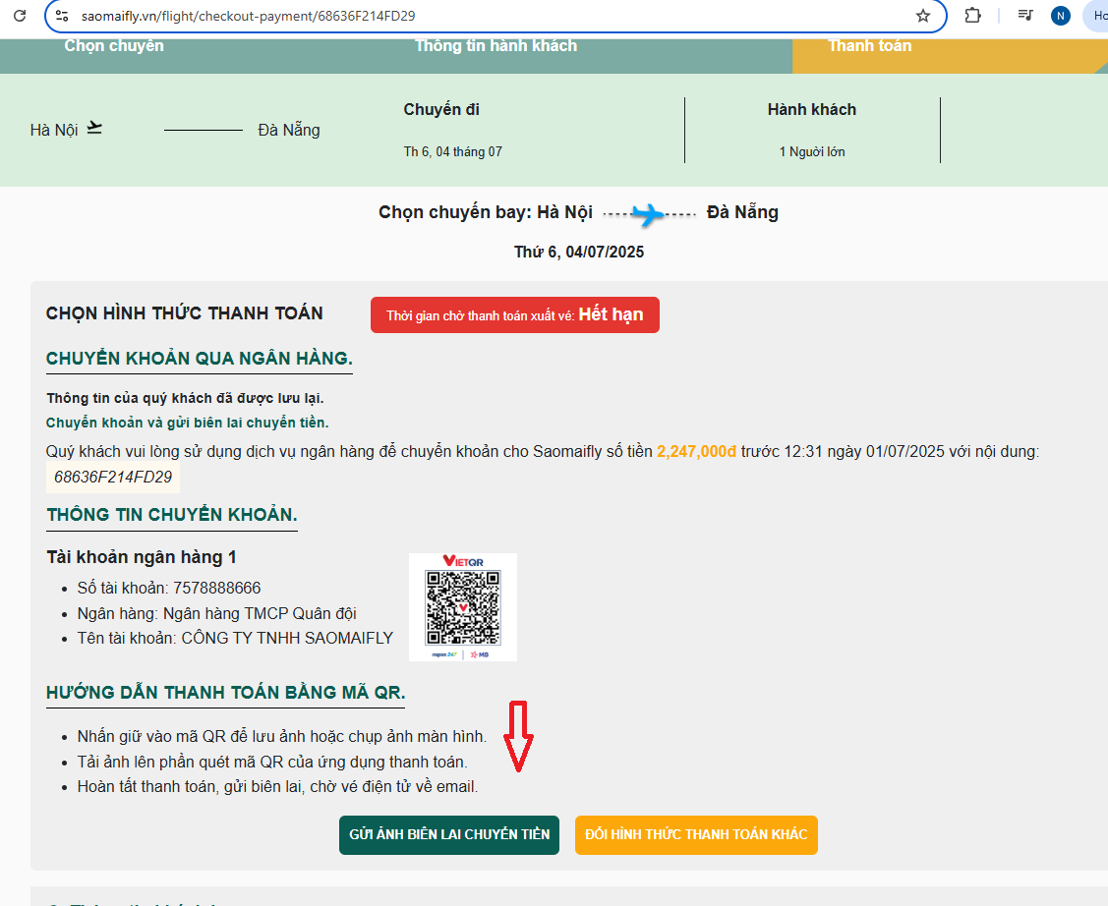Click 'Hà Nội' origin in summary bar
Screen dimensions: 1108x906
(54, 131)
